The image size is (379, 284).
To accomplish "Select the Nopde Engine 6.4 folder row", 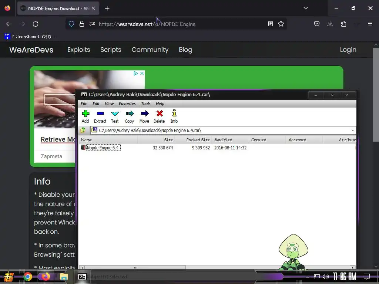I will pyautogui.click(x=103, y=148).
